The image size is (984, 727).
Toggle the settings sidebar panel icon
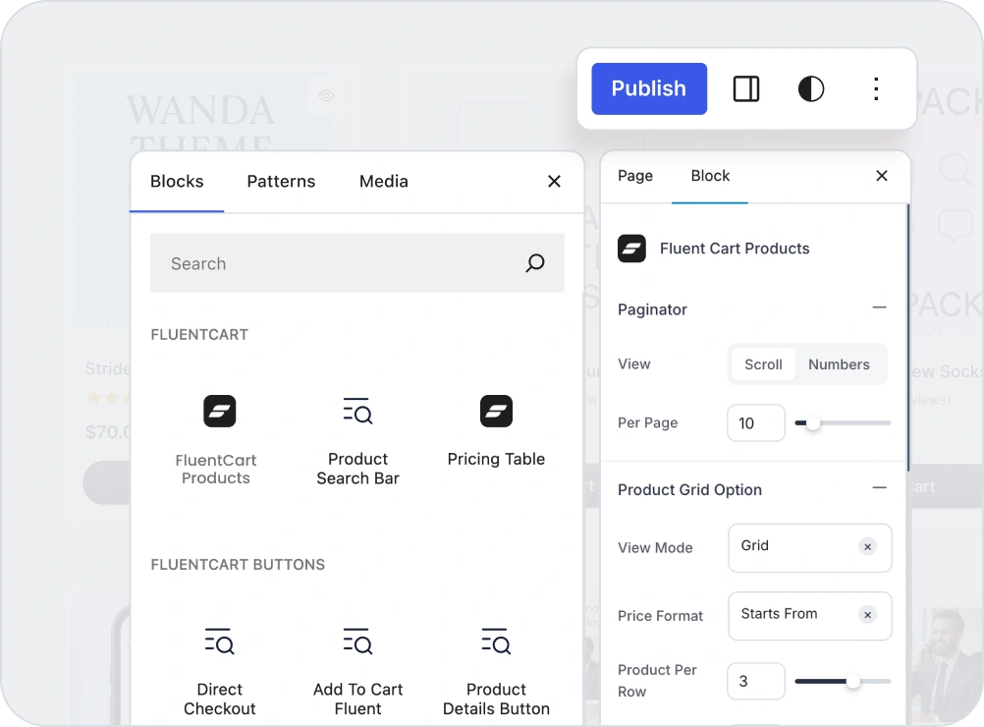coord(746,89)
